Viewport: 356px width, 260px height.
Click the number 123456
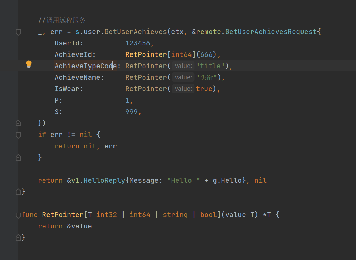point(138,43)
